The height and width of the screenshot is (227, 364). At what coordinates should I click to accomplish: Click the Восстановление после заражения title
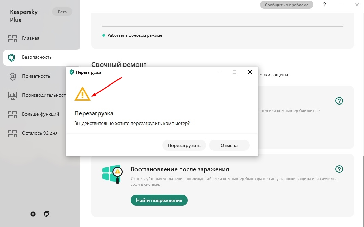(180, 169)
